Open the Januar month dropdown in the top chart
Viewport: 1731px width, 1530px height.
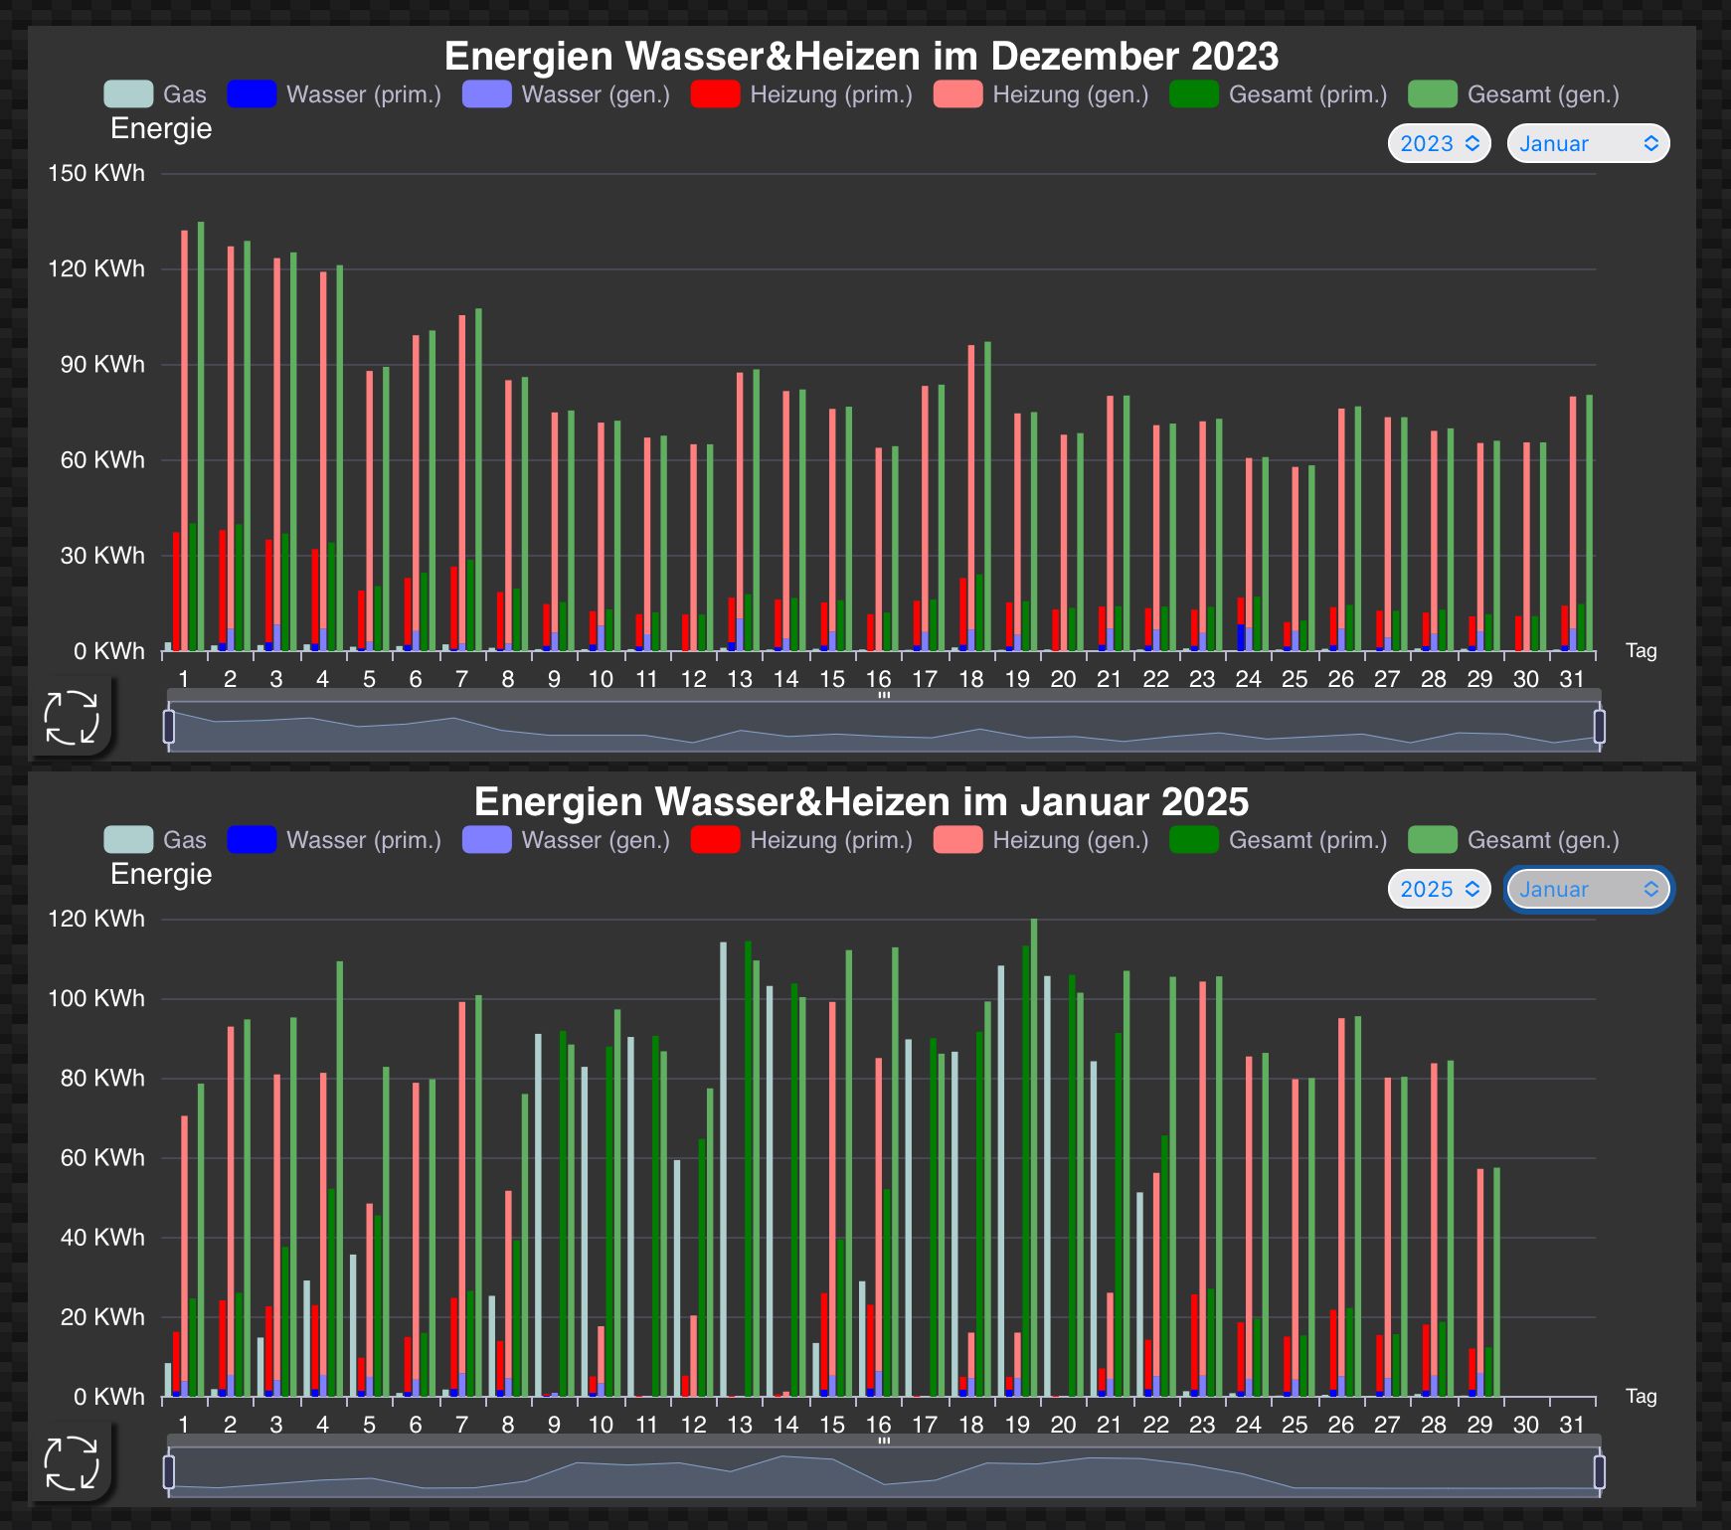pos(1588,143)
